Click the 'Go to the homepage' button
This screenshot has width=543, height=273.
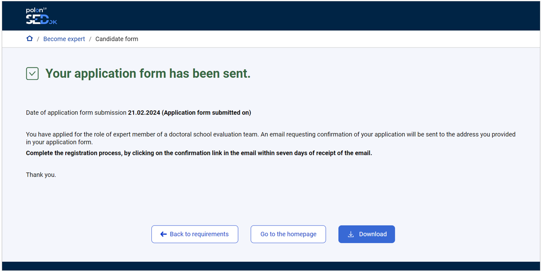(x=288, y=234)
